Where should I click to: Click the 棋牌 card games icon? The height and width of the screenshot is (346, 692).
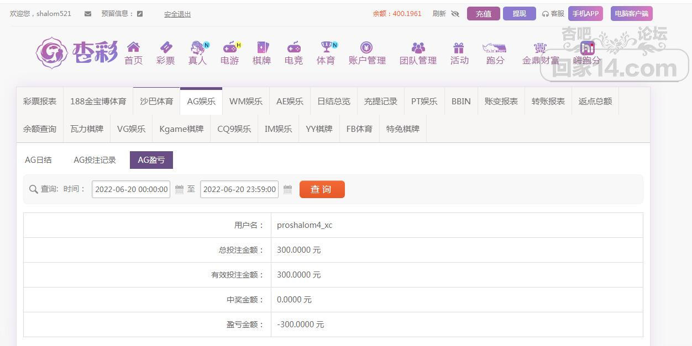pos(261,47)
